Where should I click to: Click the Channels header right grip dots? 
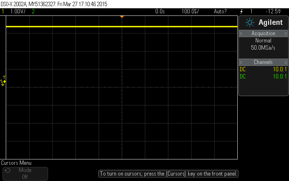(286, 62)
